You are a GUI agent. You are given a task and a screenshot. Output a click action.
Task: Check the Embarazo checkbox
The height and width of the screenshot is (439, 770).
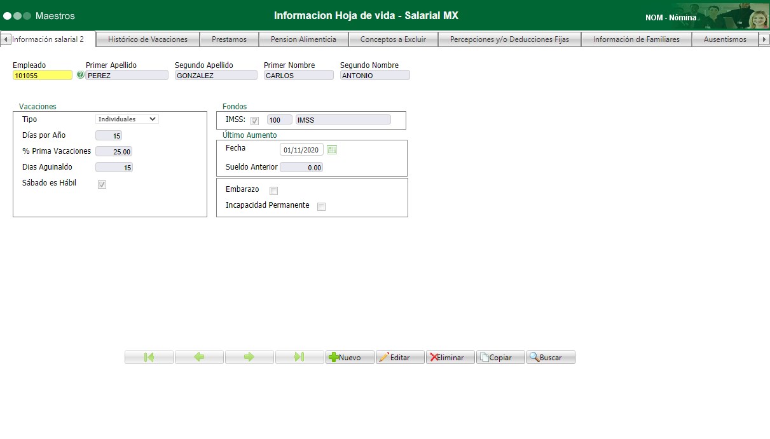point(273,191)
